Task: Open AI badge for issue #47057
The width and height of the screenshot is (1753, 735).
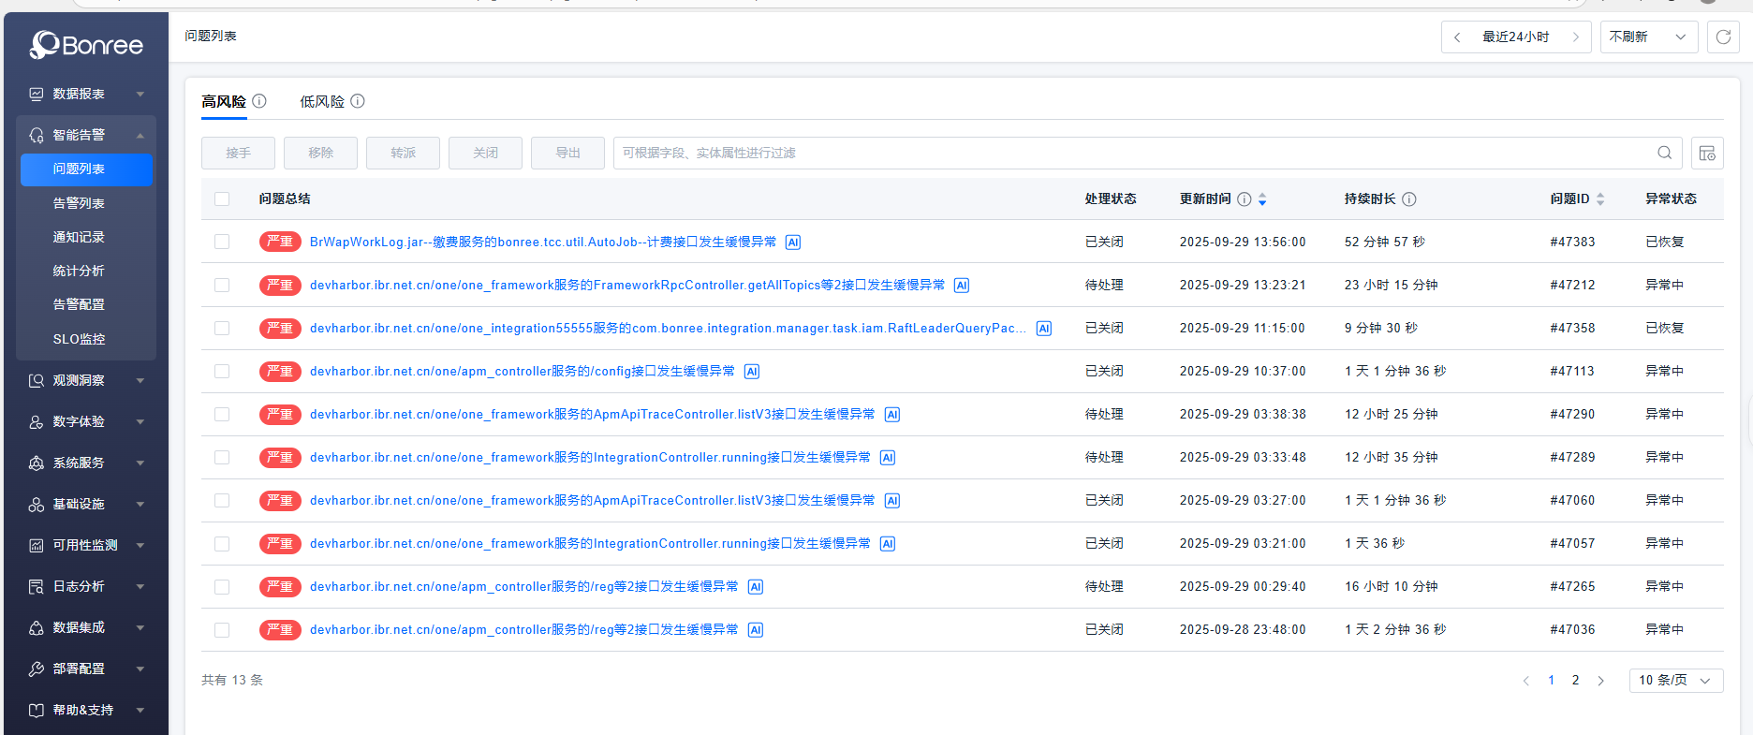Action: [888, 544]
